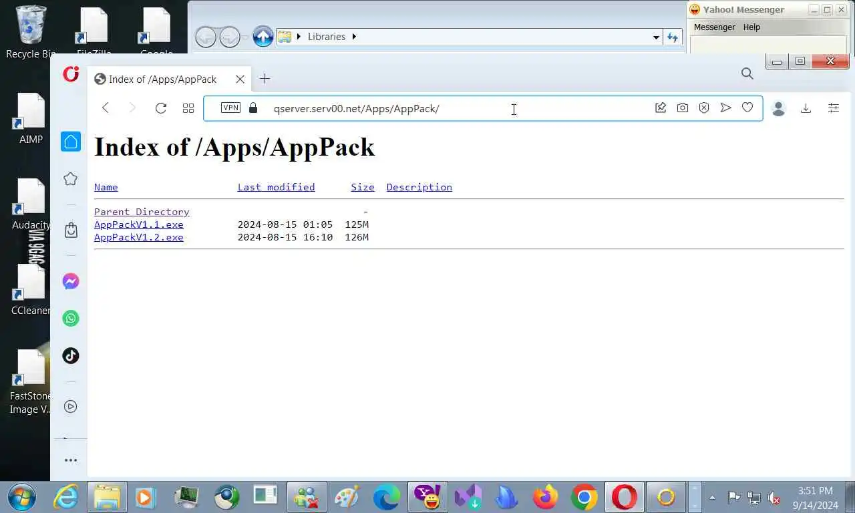Screen dimensions: 855x513
Task: Open Paint from the taskbar
Action: (x=347, y=497)
